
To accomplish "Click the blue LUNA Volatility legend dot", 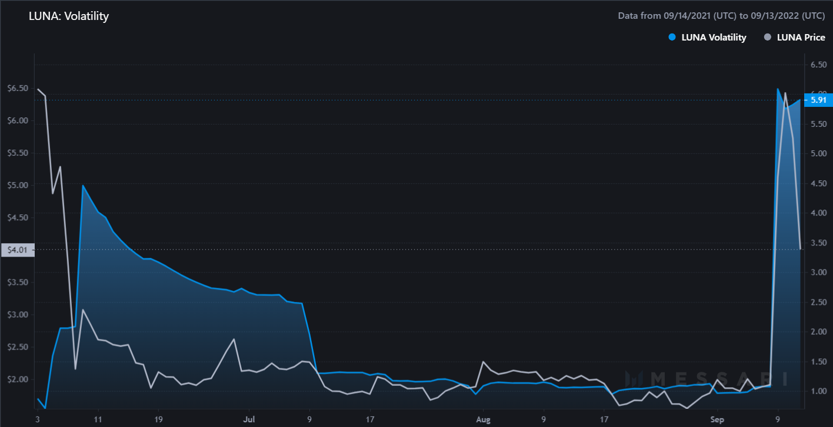I will click(672, 38).
